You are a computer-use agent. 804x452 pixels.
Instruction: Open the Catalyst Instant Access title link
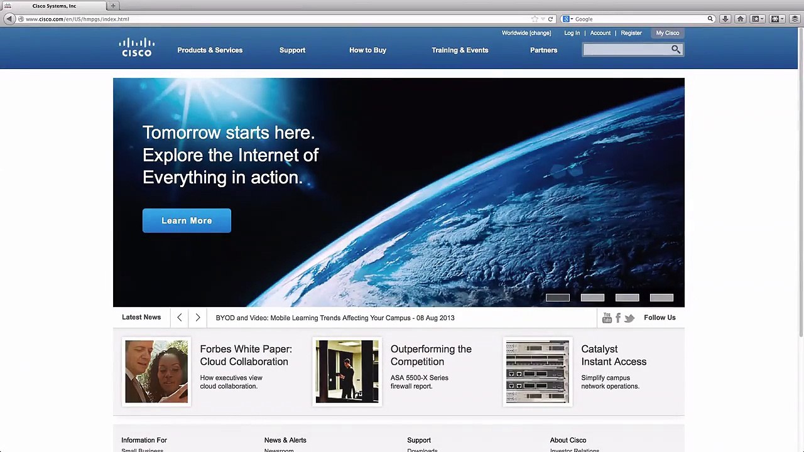(x=614, y=355)
